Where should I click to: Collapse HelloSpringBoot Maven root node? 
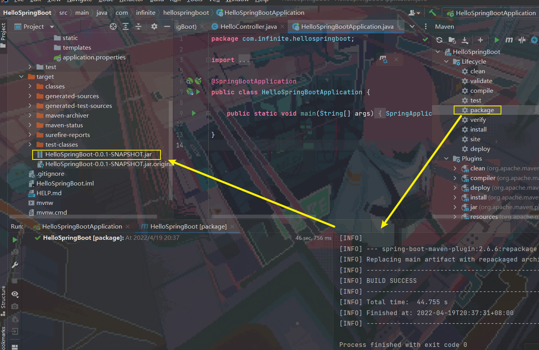tap(438, 52)
